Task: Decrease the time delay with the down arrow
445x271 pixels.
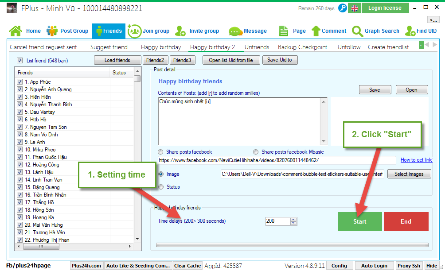Action: 293,223
